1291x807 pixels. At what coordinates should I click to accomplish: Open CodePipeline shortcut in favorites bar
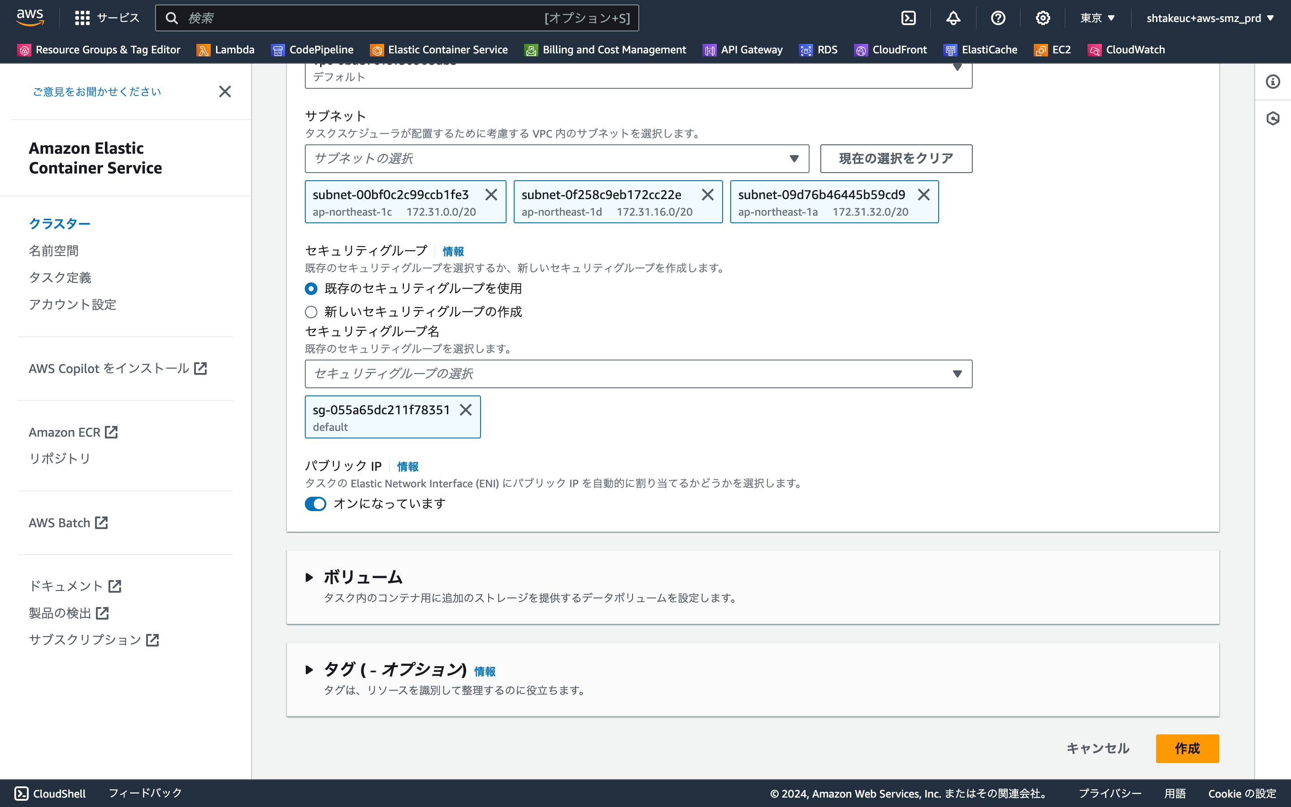pos(312,50)
